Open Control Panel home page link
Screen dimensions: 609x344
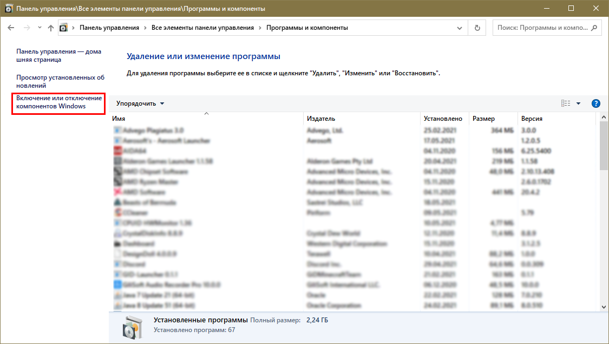(58, 56)
